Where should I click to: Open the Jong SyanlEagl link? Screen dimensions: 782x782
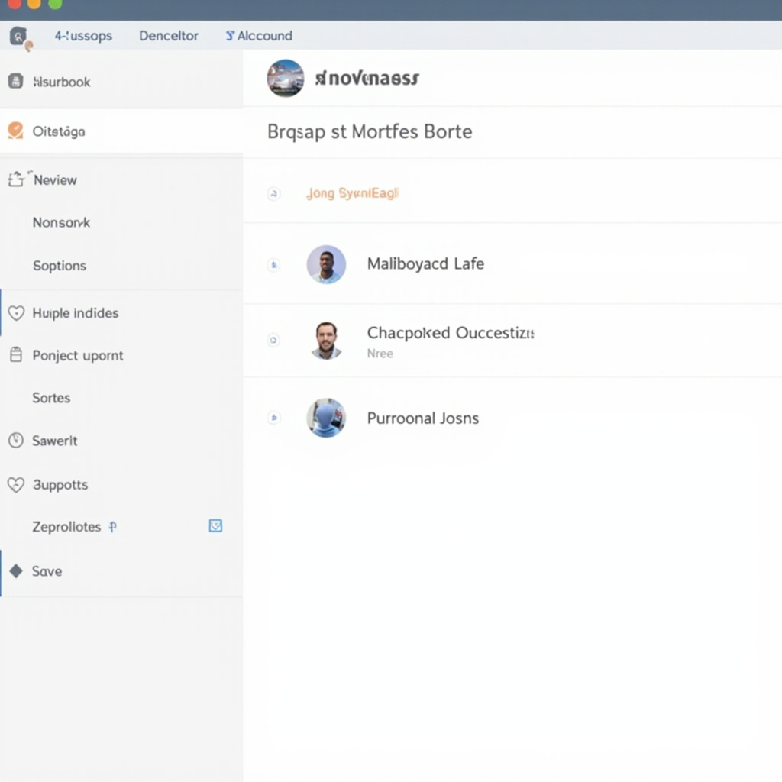tap(352, 193)
